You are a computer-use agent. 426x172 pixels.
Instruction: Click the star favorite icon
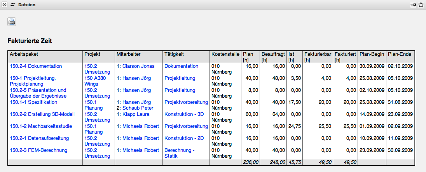[x=421, y=5]
